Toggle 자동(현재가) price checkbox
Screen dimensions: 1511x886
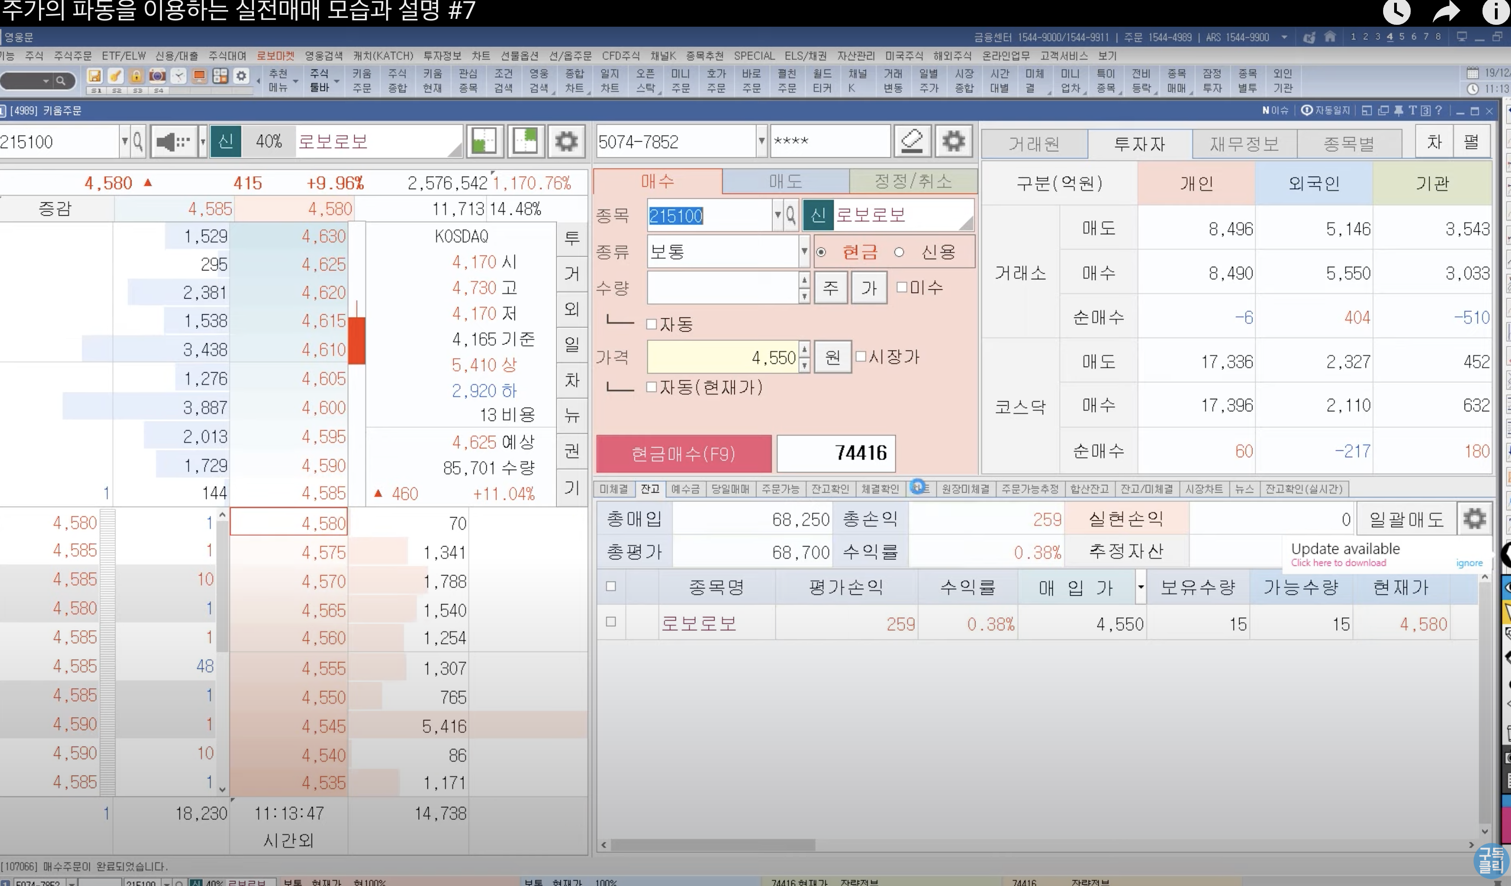652,387
